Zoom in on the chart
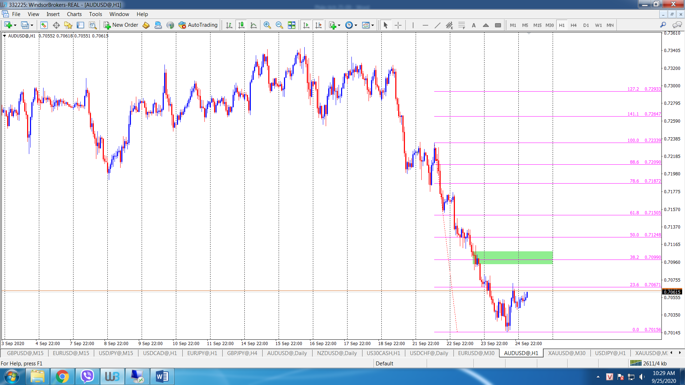Viewport: 685px width, 385px height. pos(267,25)
